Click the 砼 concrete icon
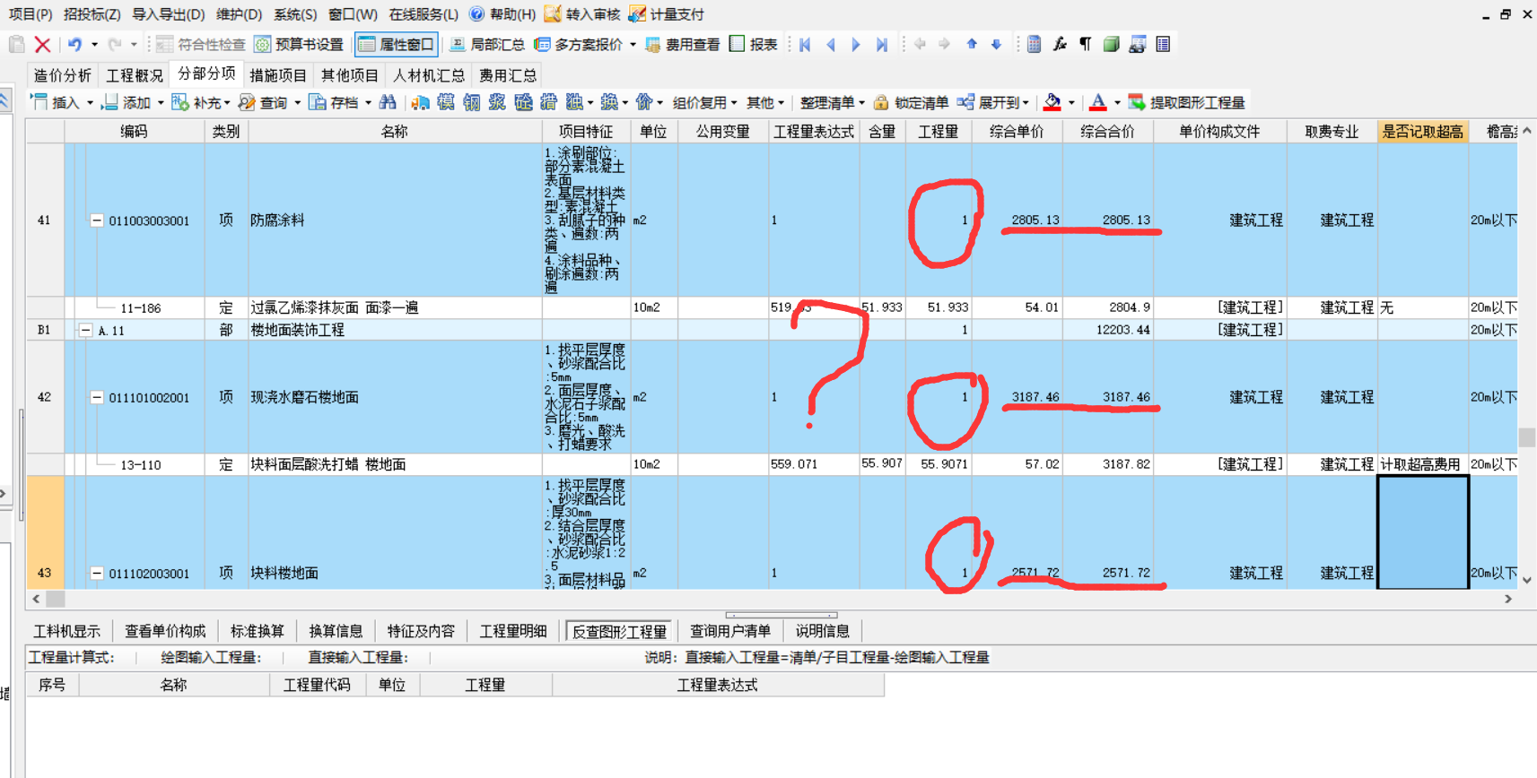Screen dimensions: 1537x778 tap(524, 102)
